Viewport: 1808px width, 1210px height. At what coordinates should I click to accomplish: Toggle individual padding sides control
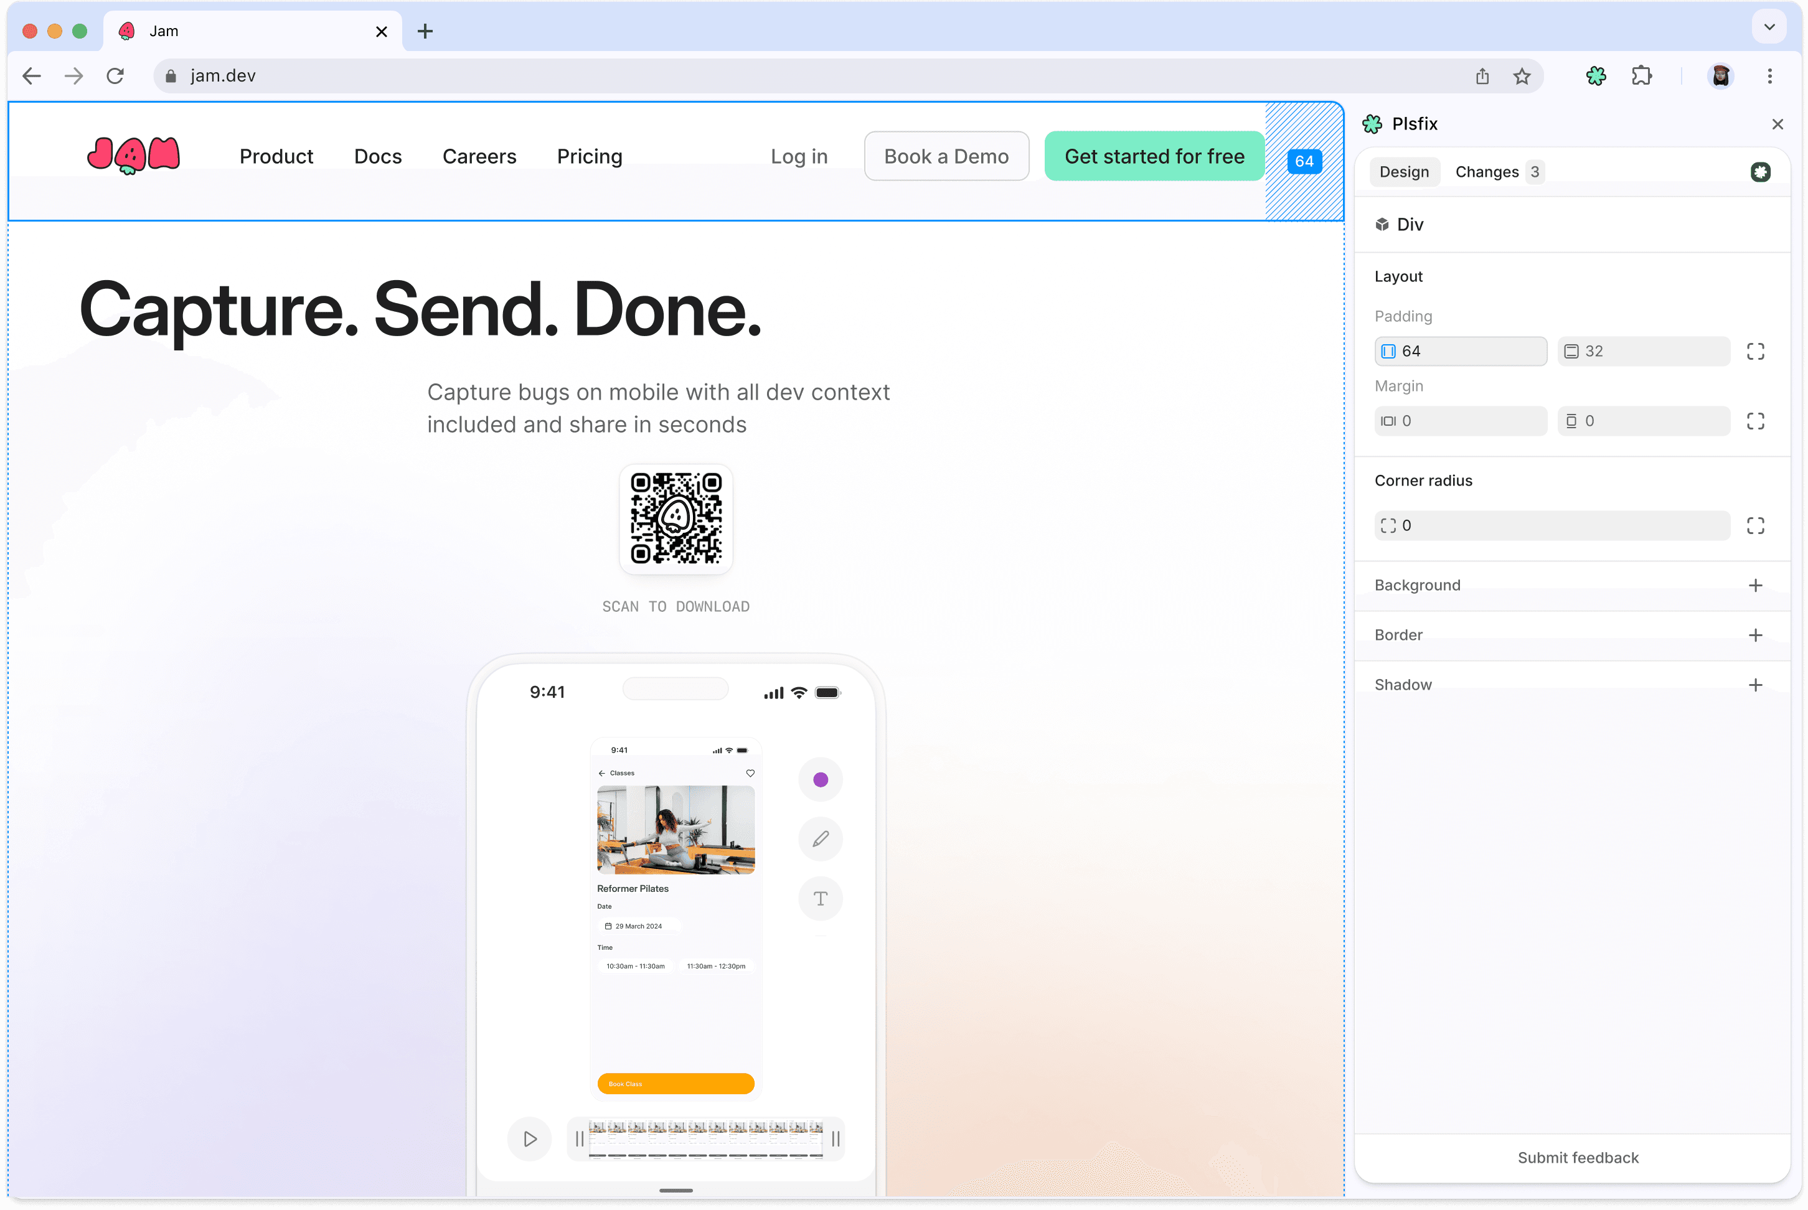coord(1756,351)
